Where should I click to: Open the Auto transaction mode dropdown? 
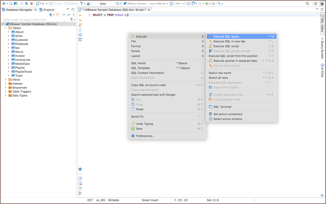click(103, 4)
